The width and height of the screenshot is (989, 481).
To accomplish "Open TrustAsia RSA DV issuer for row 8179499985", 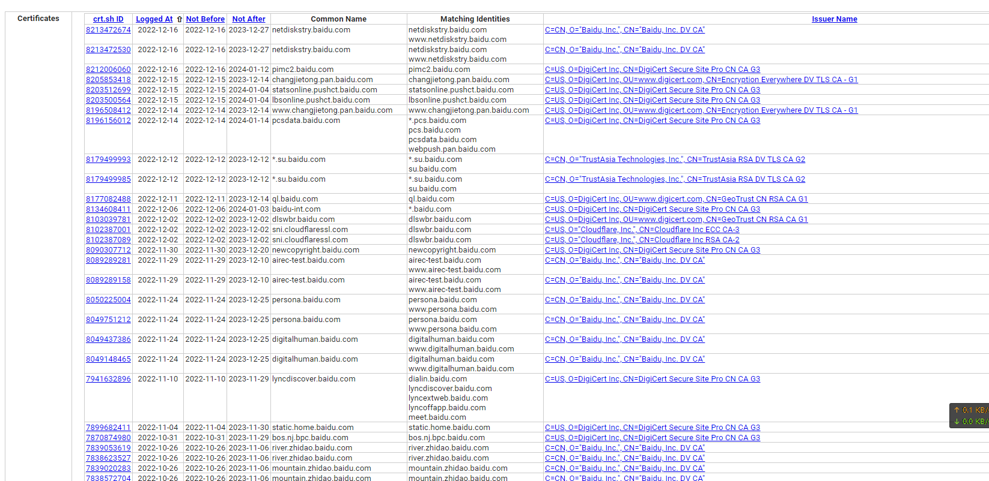I will point(675,179).
